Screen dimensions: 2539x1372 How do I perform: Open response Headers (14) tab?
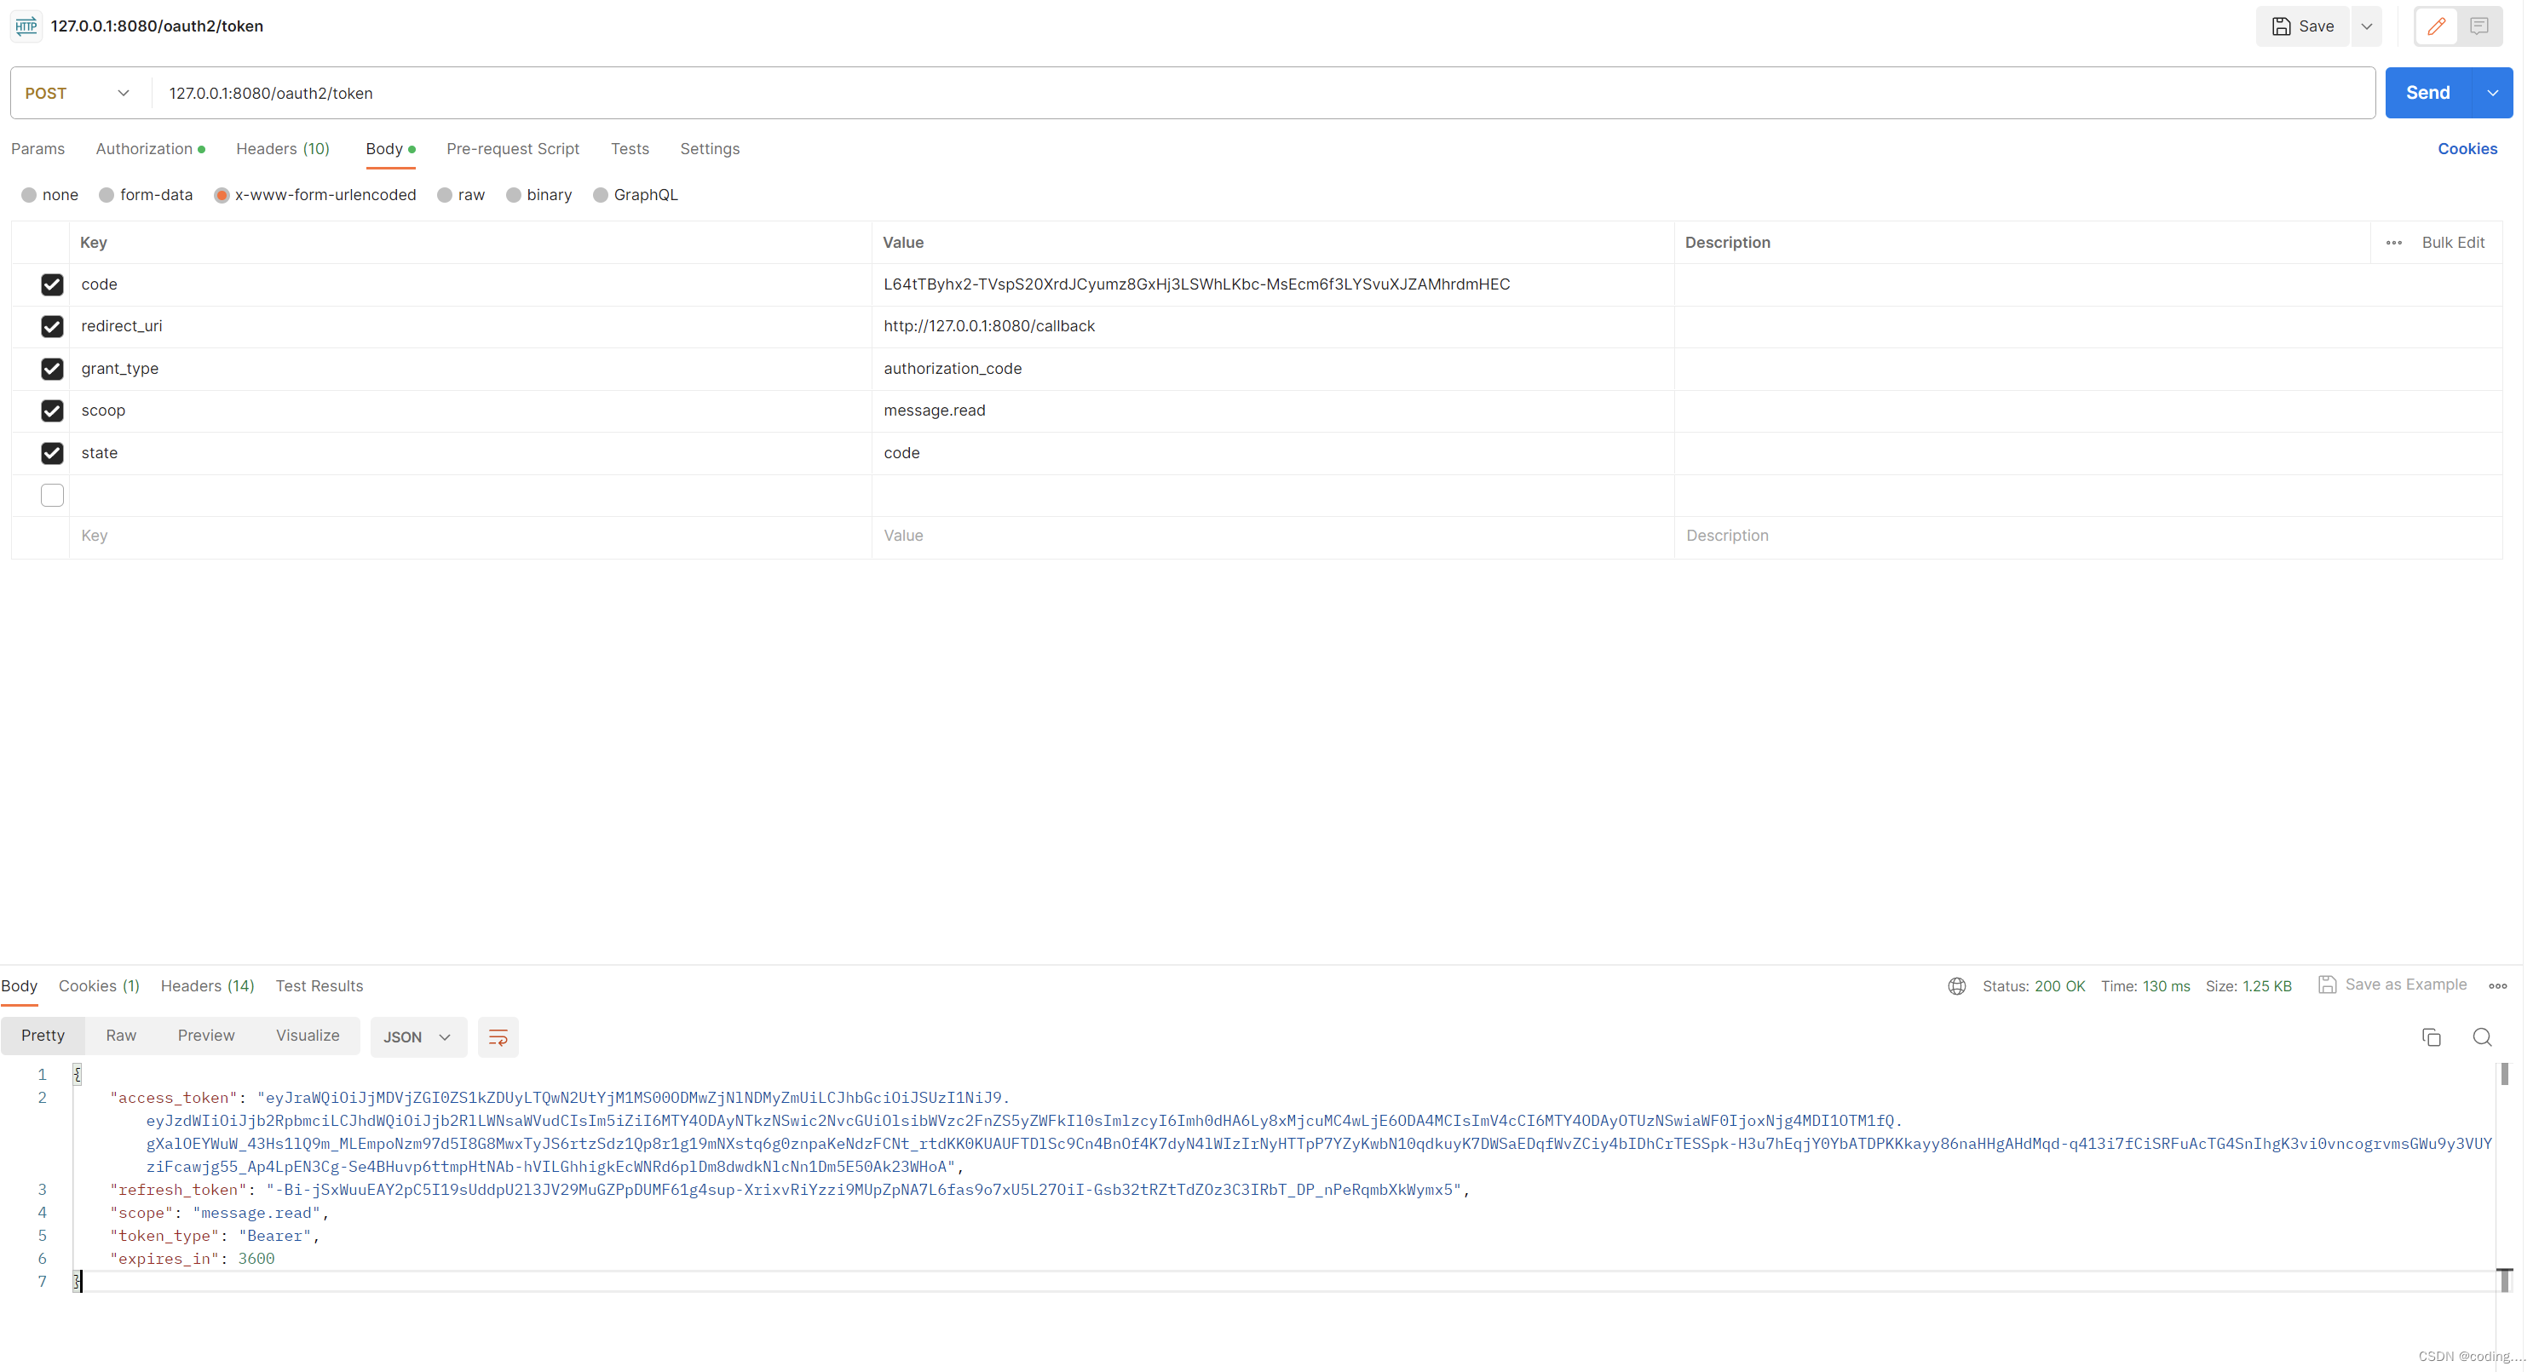tap(207, 986)
